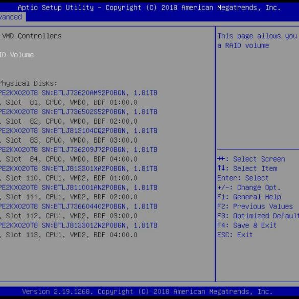Click the Slot 83 location line
This screenshot has width=299, height=299.
68,140
